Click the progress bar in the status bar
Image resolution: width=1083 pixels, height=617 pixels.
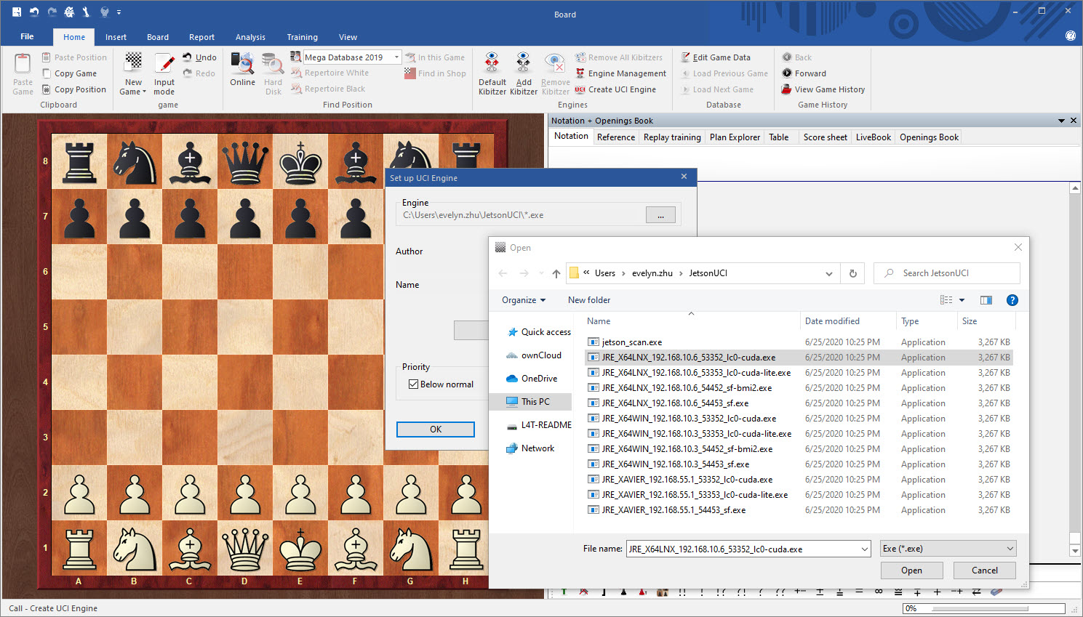point(979,608)
